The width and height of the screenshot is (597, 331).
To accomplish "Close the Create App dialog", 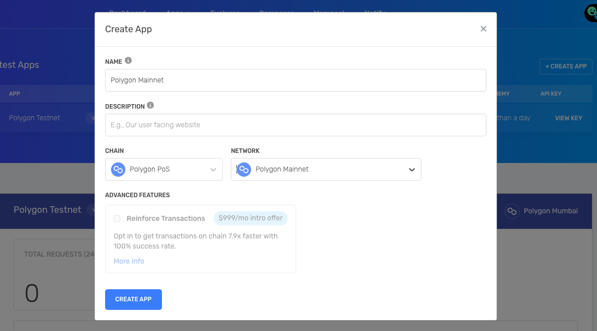I will click(x=483, y=29).
